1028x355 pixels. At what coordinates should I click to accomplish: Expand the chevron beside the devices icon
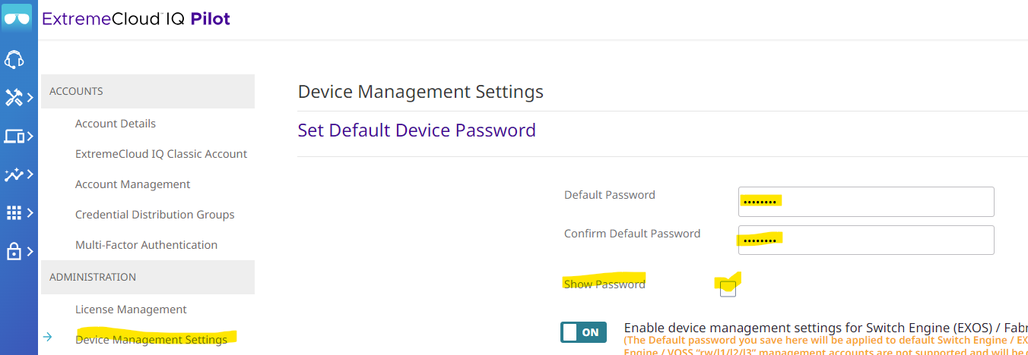pos(30,137)
